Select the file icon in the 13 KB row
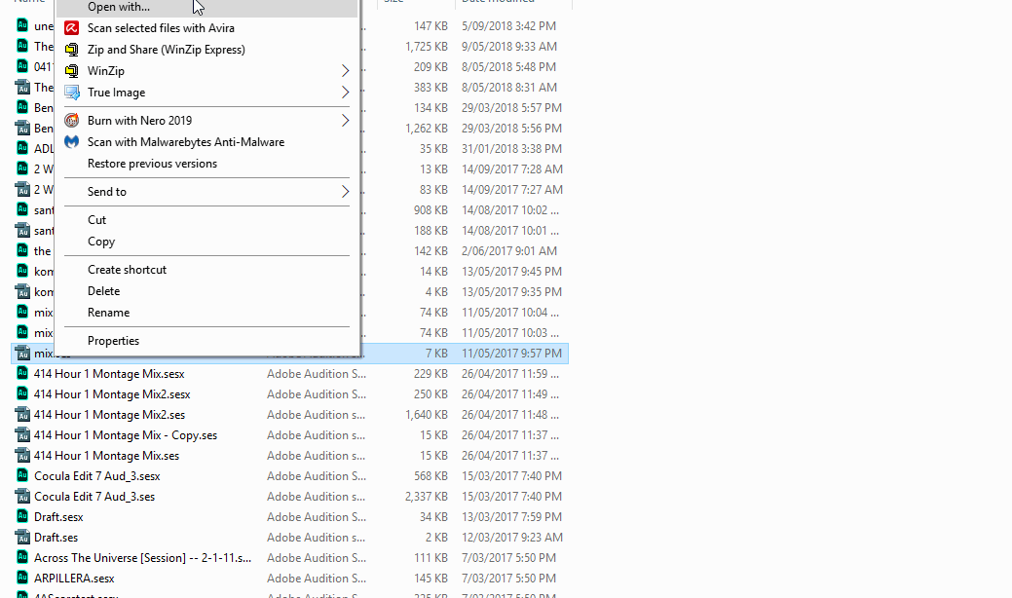 coord(22,169)
